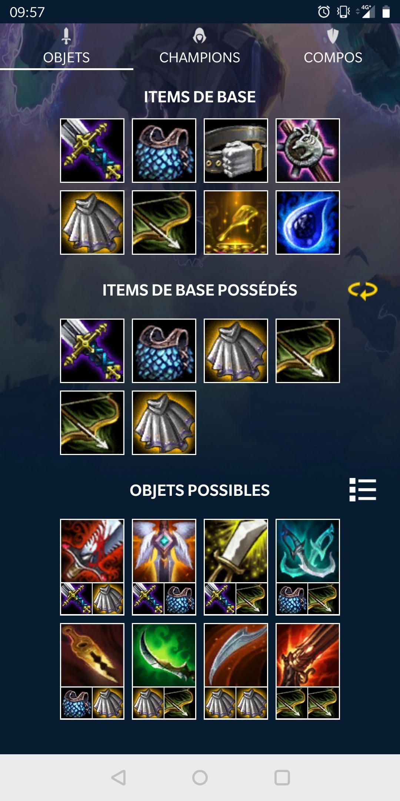Screen dimensions: 400x801
Task: Add the Needlessly Large Rod base item
Action: pyautogui.click(x=308, y=151)
